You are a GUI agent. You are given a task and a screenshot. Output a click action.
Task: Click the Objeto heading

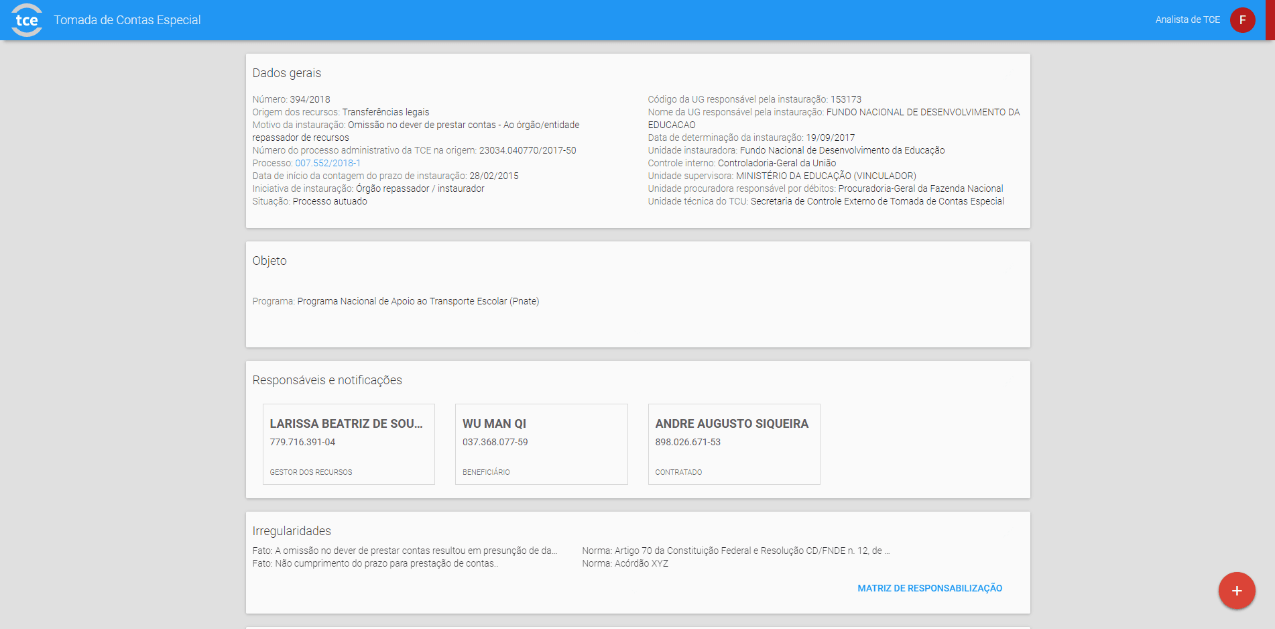tap(269, 261)
